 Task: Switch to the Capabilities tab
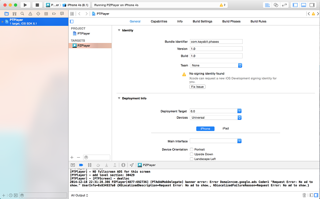point(159,21)
